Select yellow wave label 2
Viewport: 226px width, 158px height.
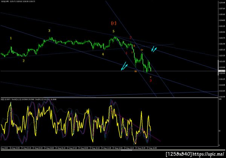[23, 61]
